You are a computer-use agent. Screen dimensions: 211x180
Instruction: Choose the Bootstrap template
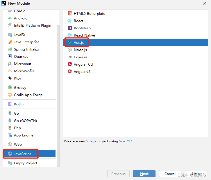(135, 28)
